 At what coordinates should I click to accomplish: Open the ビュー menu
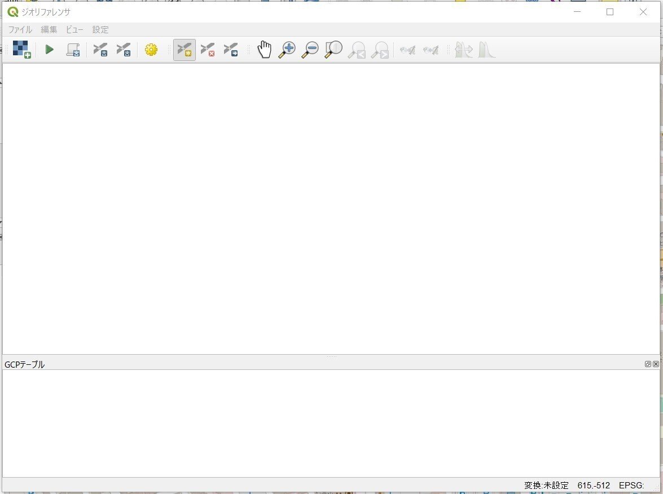click(74, 29)
